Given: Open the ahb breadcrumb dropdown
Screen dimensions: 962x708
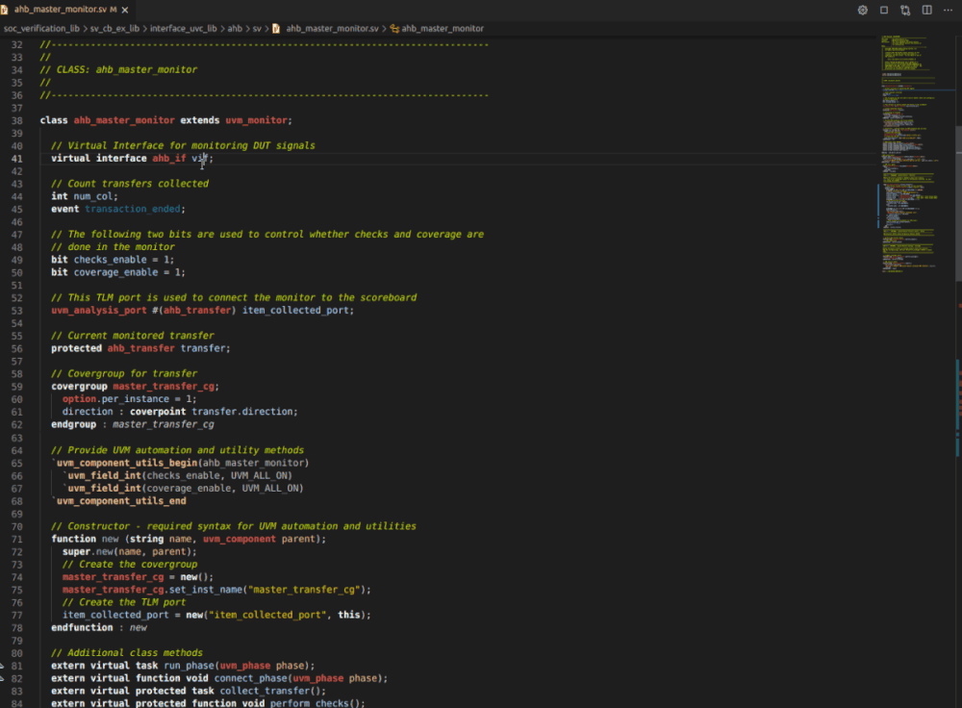Looking at the screenshot, I should (x=234, y=28).
